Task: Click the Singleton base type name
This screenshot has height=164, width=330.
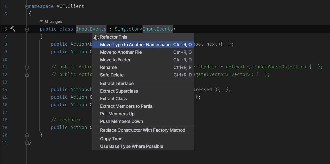Action: 127,29
